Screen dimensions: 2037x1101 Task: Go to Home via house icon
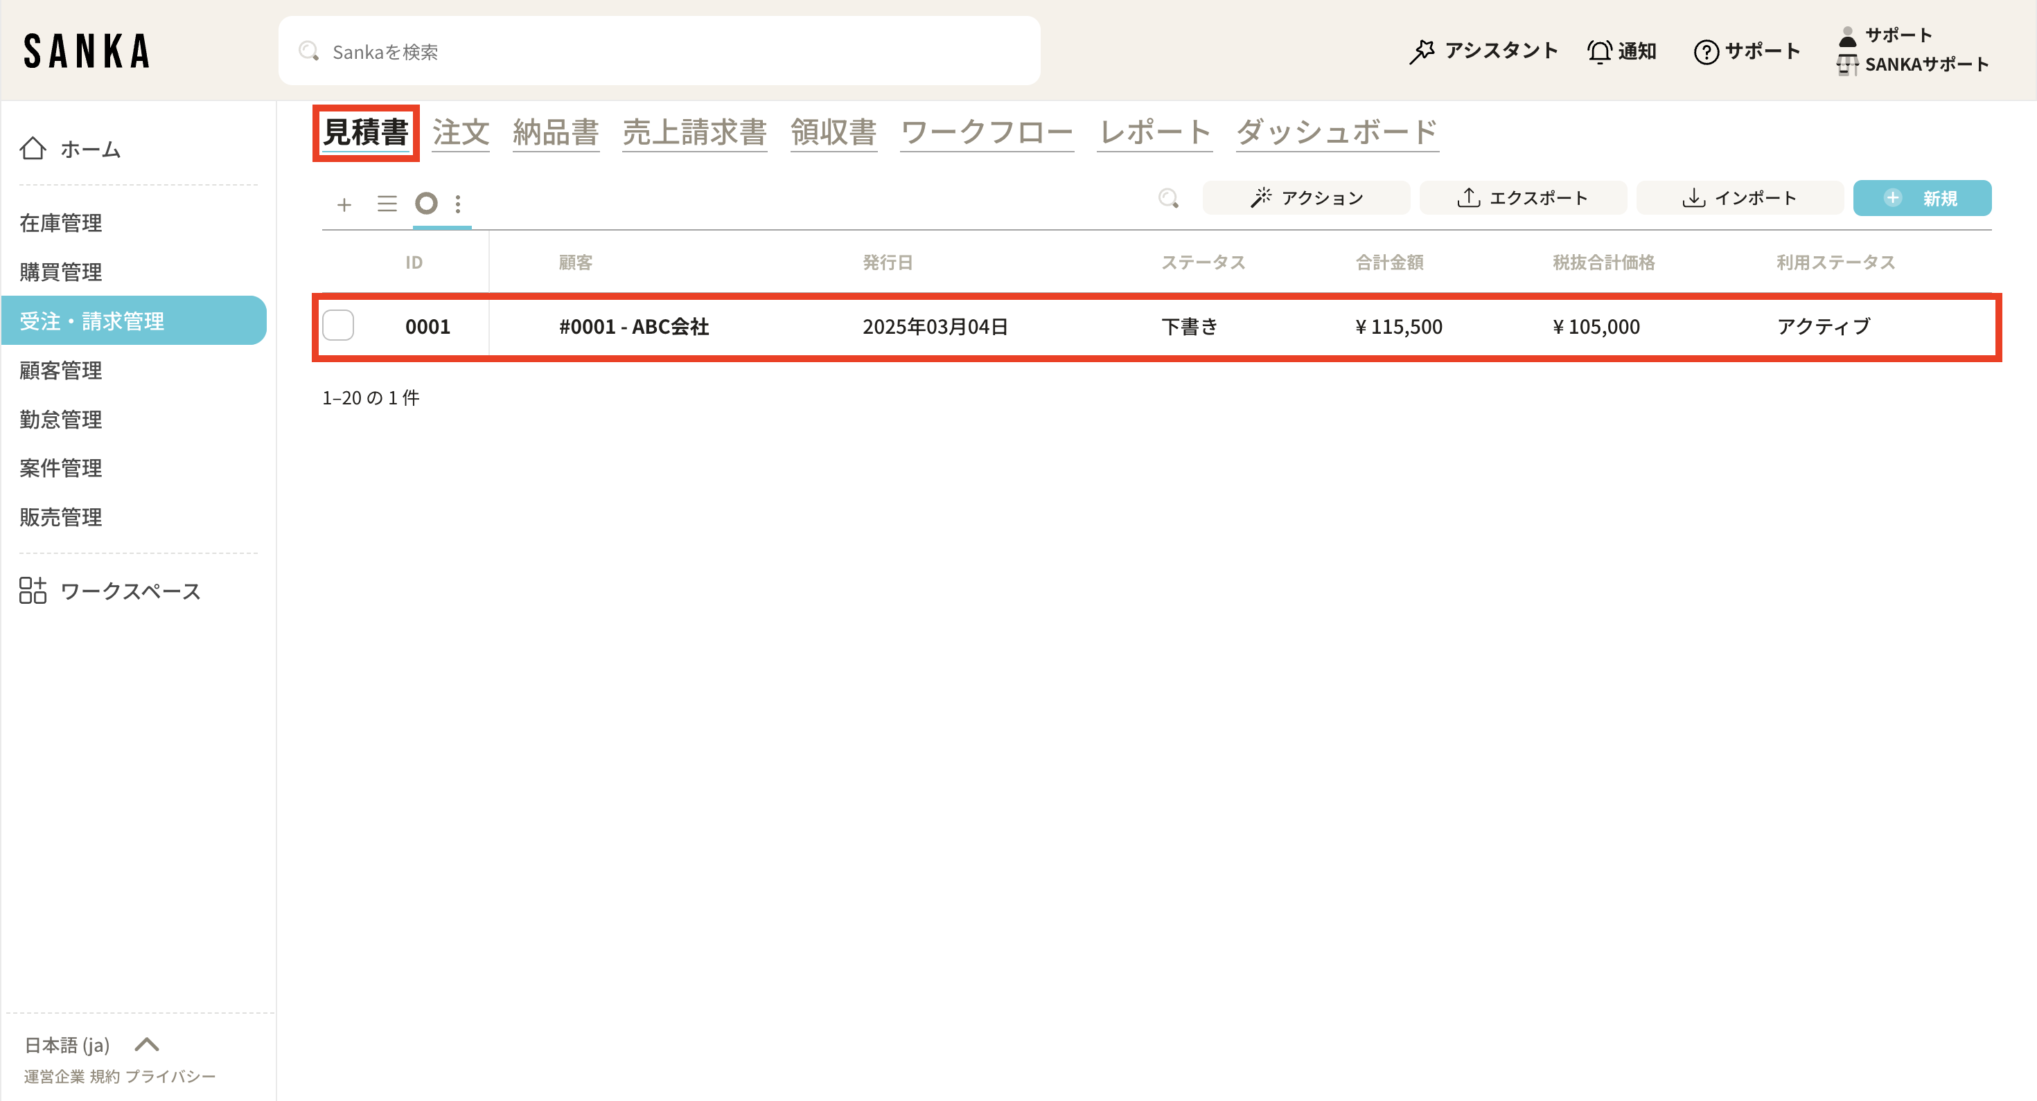point(33,149)
